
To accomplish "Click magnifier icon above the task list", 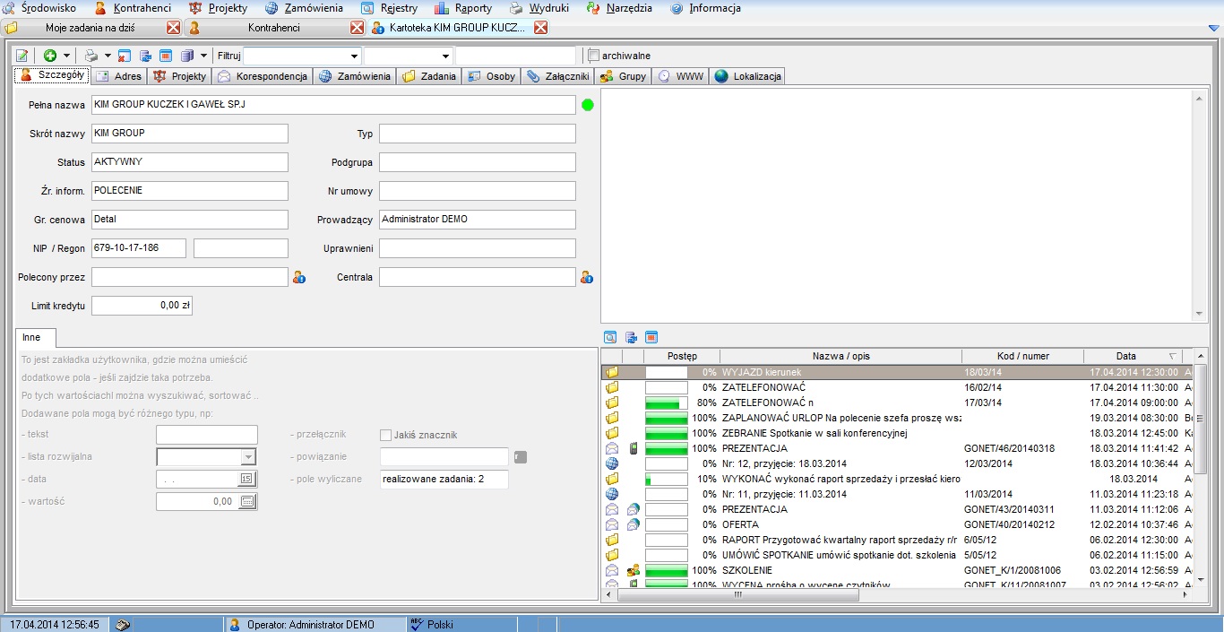I will [610, 338].
